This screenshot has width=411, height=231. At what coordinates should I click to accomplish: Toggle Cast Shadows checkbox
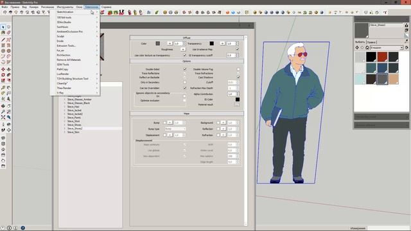pyautogui.click(x=238, y=77)
